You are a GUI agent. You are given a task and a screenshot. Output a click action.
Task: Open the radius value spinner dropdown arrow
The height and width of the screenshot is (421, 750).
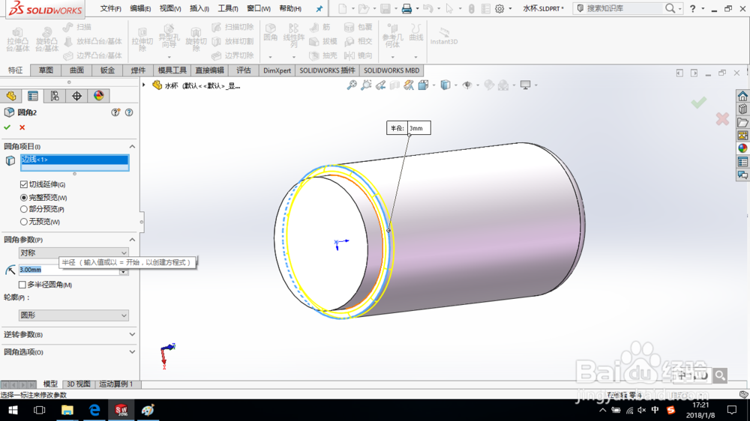124,272
